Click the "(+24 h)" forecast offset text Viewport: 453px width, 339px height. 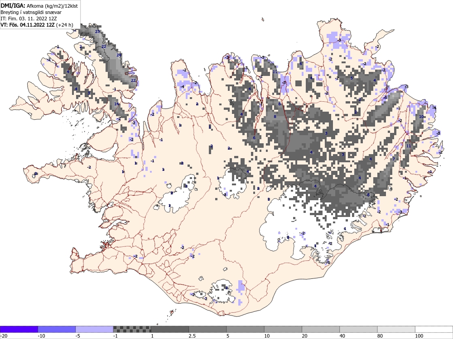[x=65, y=25]
